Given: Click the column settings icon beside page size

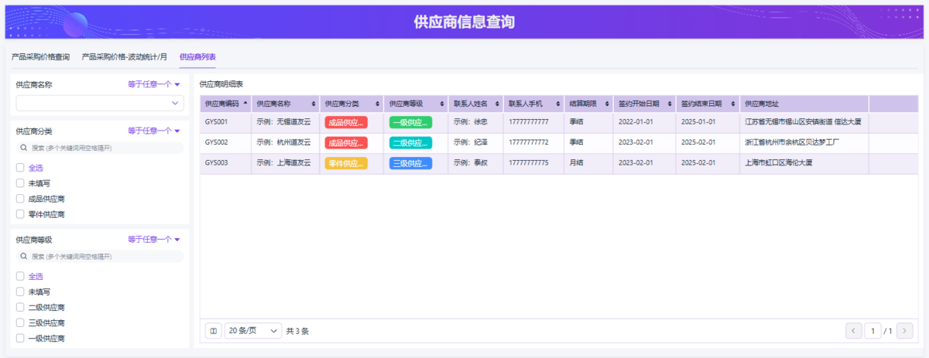Looking at the screenshot, I should click(x=214, y=331).
